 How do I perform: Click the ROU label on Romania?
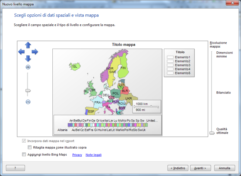122,103
